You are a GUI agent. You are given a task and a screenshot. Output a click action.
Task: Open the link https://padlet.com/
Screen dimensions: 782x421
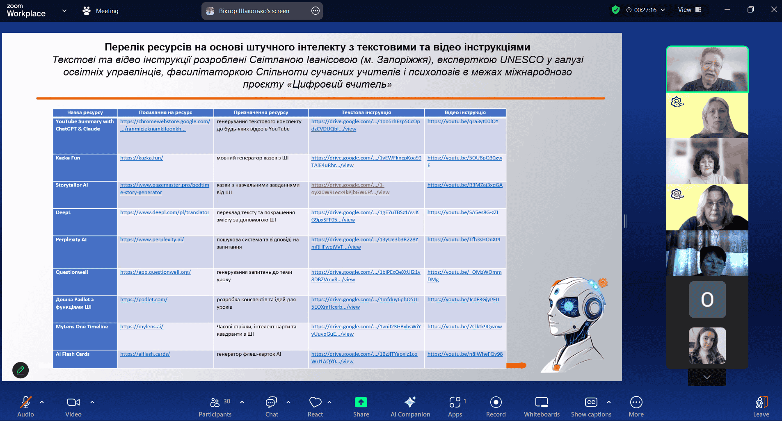(144, 300)
